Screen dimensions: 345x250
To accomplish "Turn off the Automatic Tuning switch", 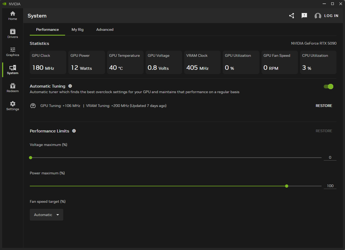I will (x=329, y=87).
